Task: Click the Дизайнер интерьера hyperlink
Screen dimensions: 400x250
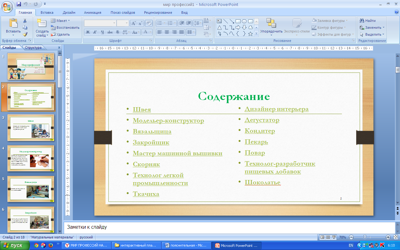Action: [277, 109]
